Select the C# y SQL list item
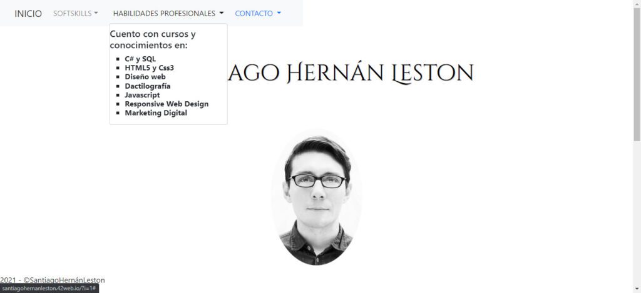The width and height of the screenshot is (641, 293). point(140,59)
